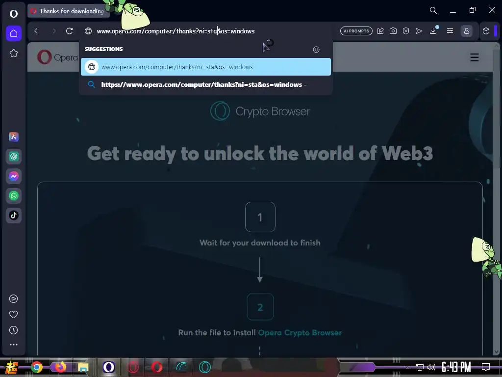This screenshot has width=502, height=377.
Task: Select the 'Thanks for downloading' tab
Action: coord(69,11)
